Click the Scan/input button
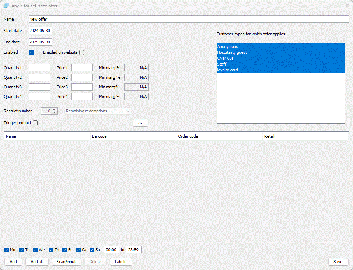This screenshot has width=353, height=270. [x=66, y=262]
